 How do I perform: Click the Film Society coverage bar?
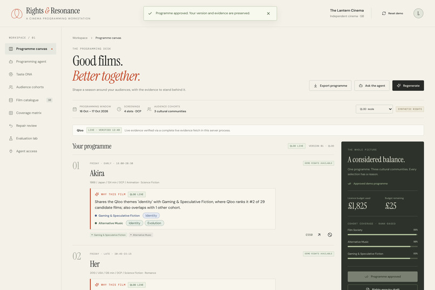click(383, 235)
